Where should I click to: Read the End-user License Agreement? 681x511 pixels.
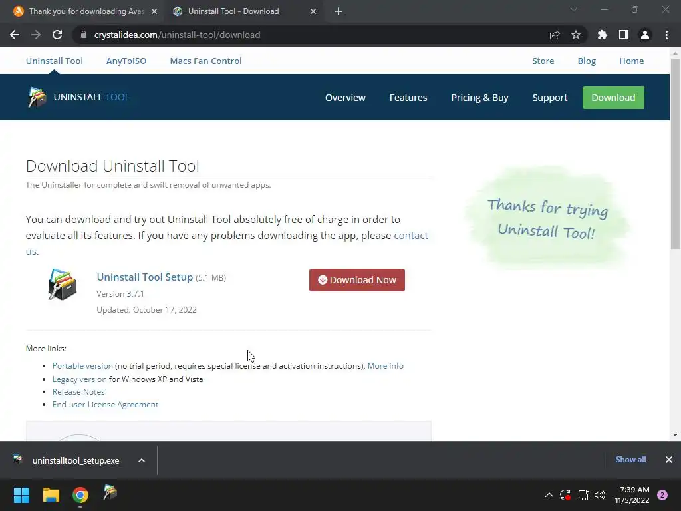coord(106,404)
